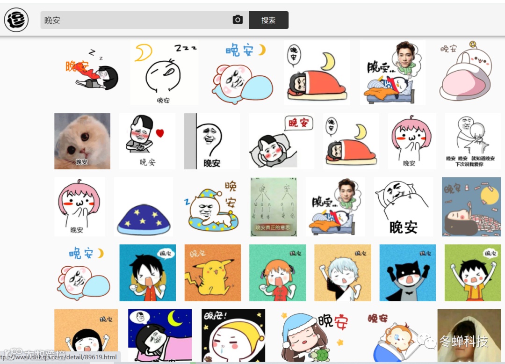
Task: Open the orange background black-haired girl sticker
Action: click(x=86, y=335)
